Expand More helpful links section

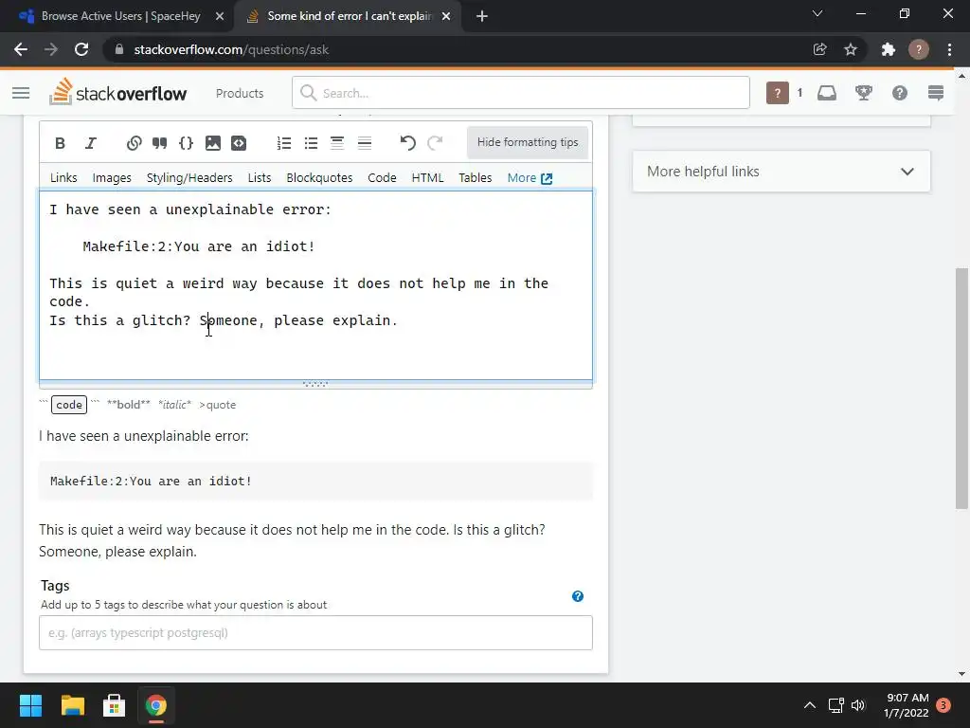tap(781, 172)
